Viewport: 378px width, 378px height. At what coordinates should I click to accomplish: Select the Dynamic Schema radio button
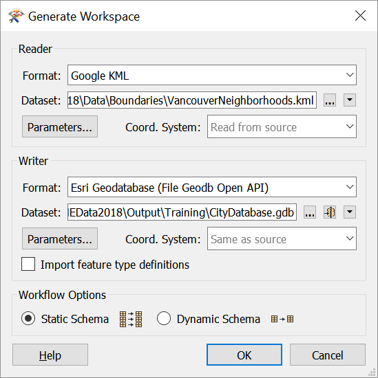(164, 318)
